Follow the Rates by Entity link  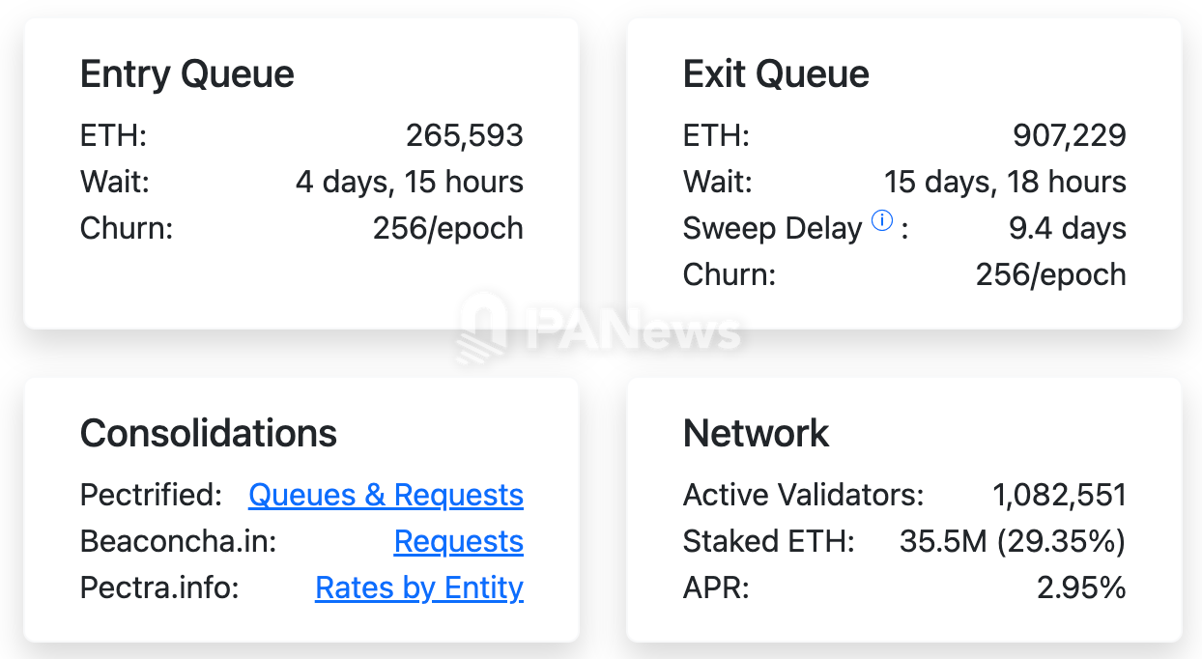click(418, 587)
